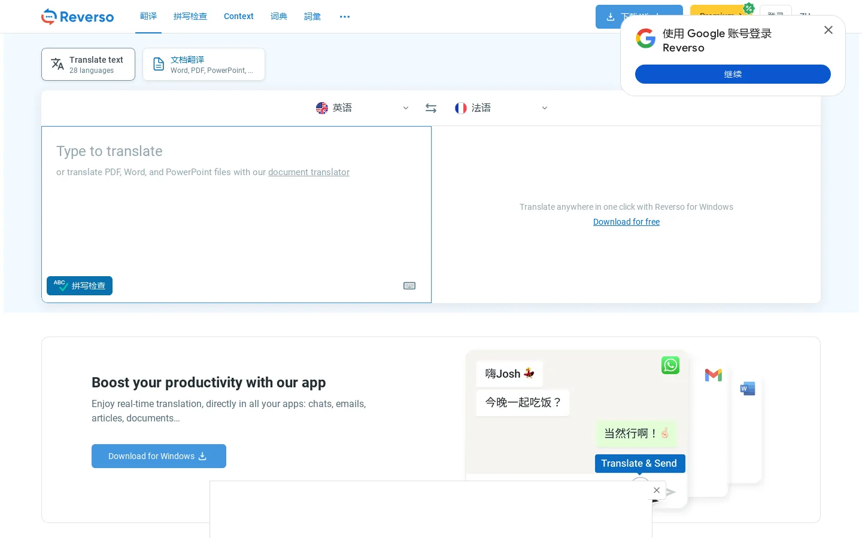Click the Translate & Send button
Viewport: 862px width, 538px height.
point(640,463)
